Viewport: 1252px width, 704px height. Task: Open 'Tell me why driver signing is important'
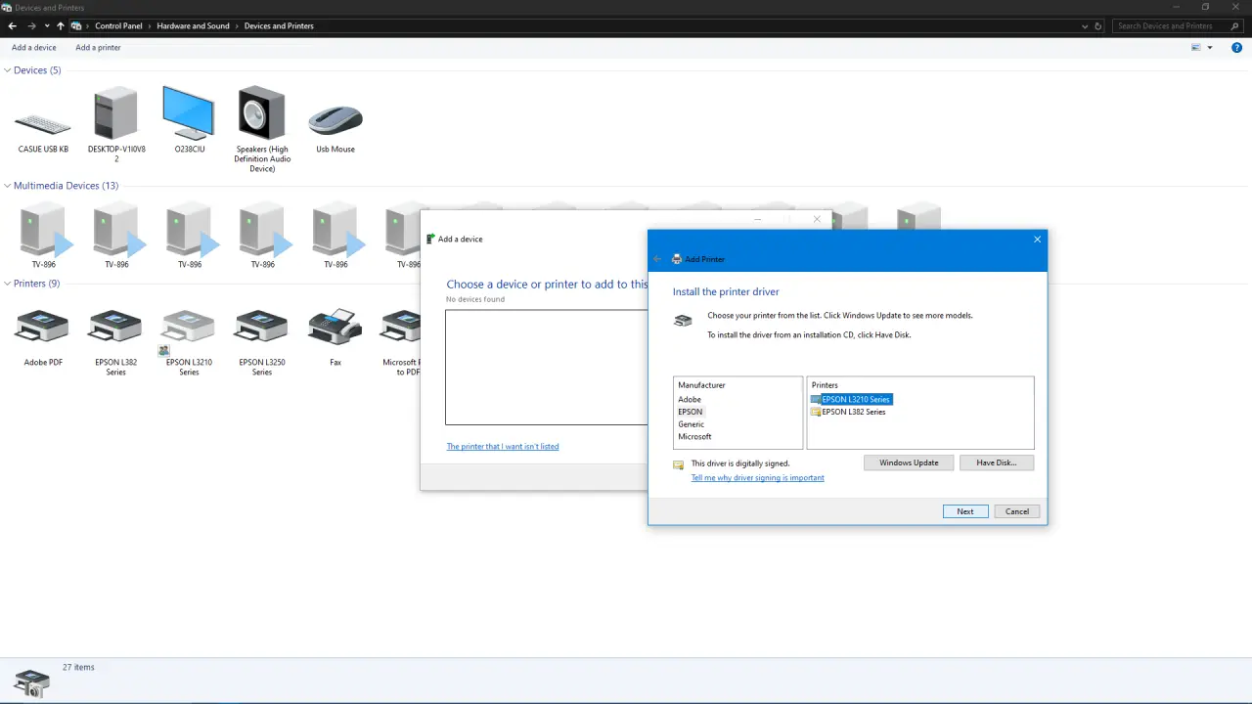tap(758, 478)
